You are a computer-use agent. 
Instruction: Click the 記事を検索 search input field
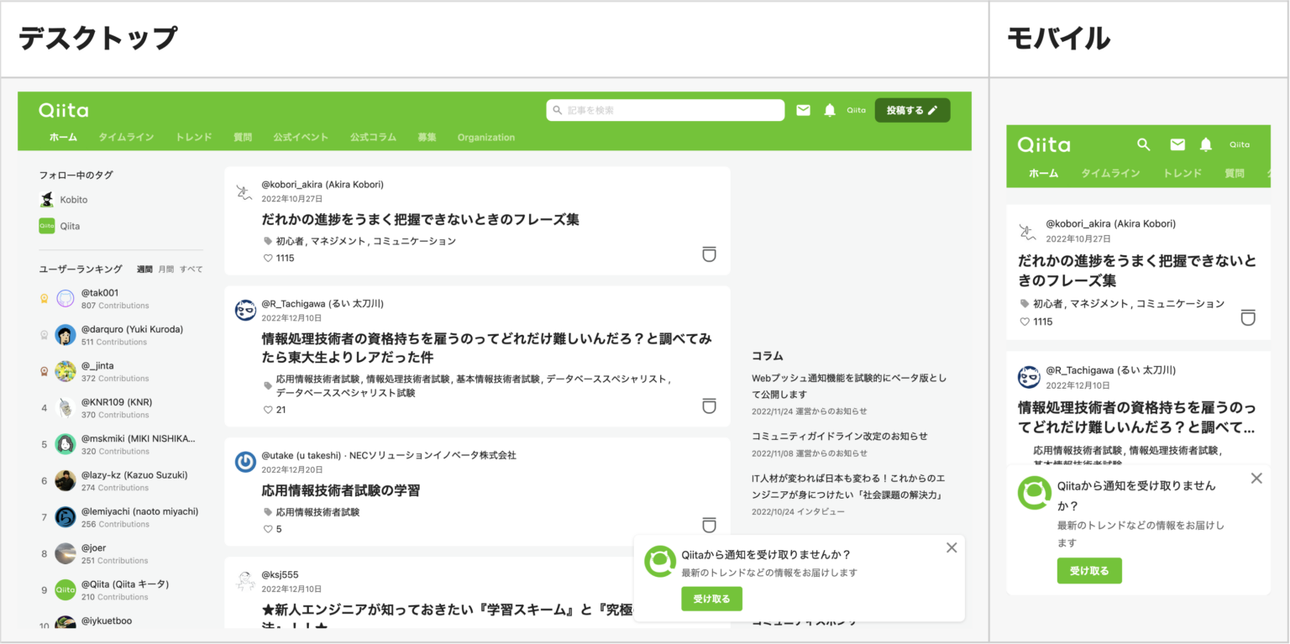[664, 109]
